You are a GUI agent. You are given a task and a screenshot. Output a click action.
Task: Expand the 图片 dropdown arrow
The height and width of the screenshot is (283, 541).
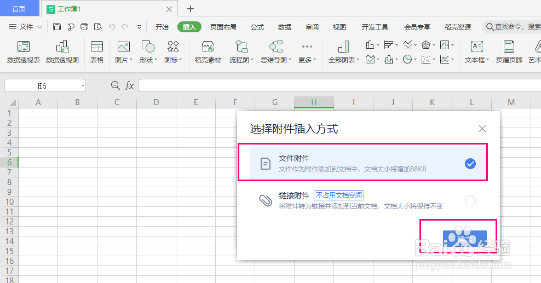click(131, 60)
